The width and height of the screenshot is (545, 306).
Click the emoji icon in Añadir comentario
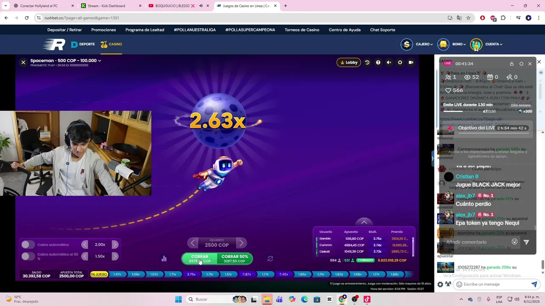pyautogui.click(x=514, y=242)
